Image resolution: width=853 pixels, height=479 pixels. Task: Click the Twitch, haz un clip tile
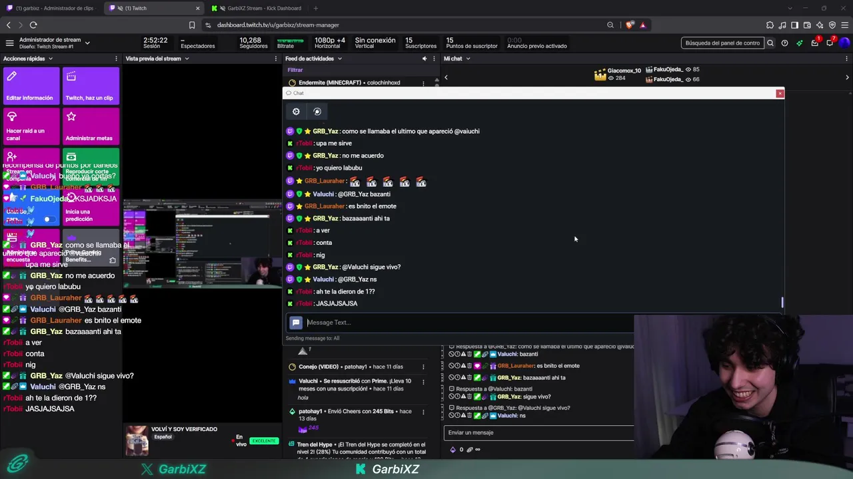click(91, 85)
